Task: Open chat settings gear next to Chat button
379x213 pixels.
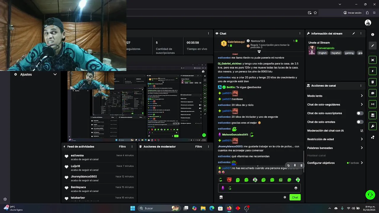Action: coord(285,197)
